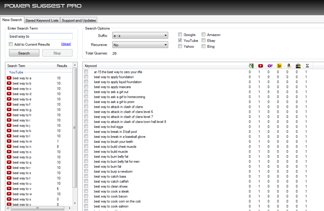Click YouTube icon beside 'best way to j'
The height and width of the screenshot is (211, 324).
(9, 125)
